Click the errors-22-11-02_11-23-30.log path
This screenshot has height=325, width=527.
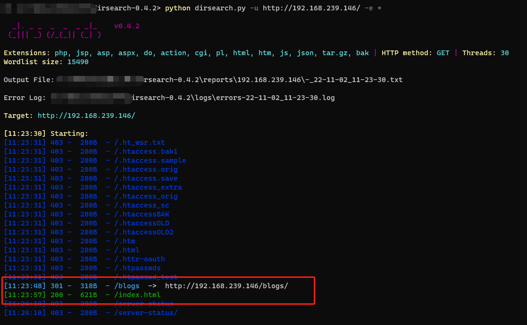275,98
